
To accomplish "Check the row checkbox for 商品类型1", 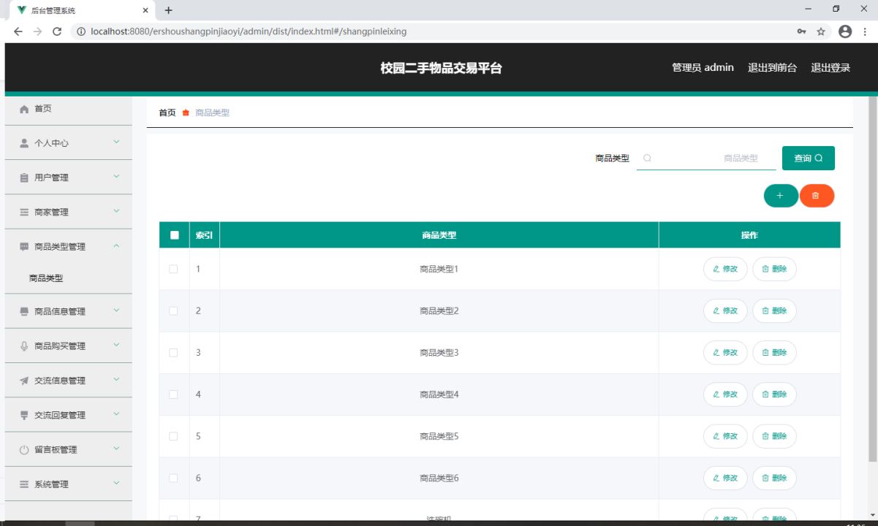I will coord(173,269).
